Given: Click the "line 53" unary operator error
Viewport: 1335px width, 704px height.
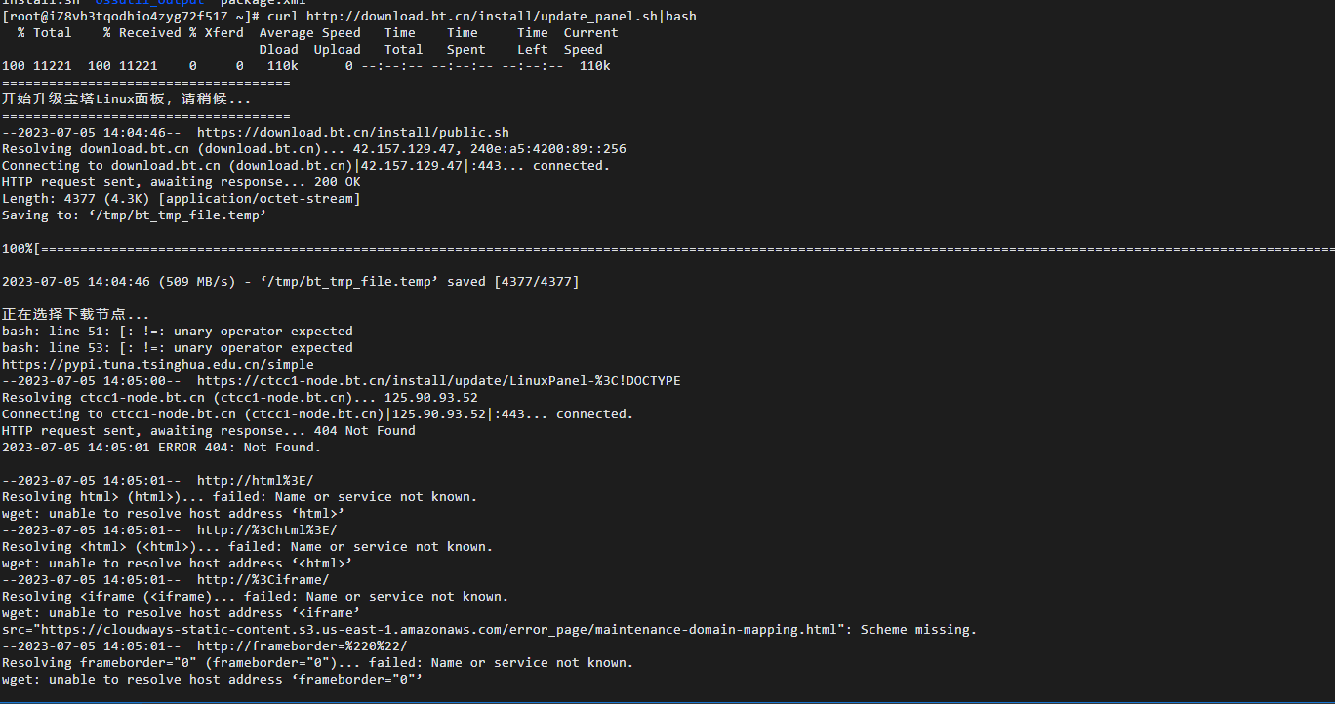Looking at the screenshot, I should tap(177, 348).
